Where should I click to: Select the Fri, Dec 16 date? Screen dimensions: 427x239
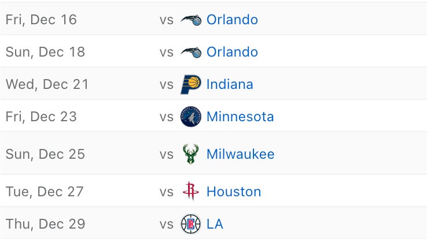coord(41,20)
